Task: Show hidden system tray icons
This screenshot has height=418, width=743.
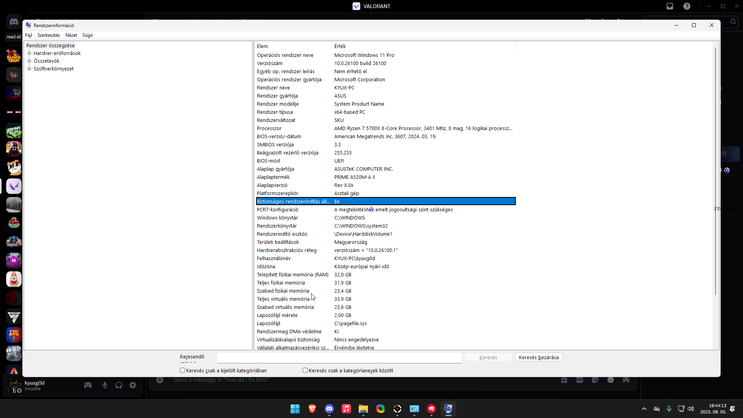Action: [644, 409]
